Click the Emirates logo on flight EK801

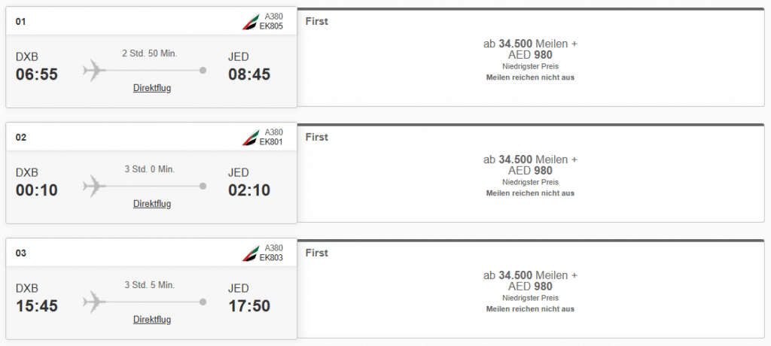tap(250, 138)
